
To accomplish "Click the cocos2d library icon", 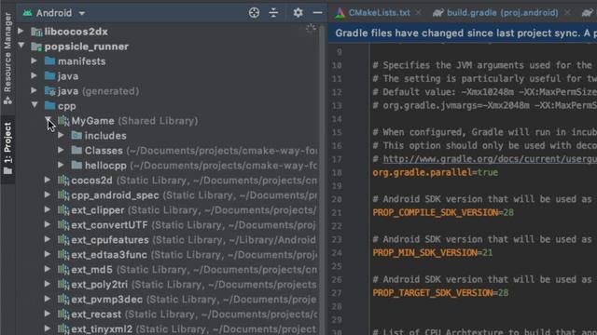I will [63, 180].
